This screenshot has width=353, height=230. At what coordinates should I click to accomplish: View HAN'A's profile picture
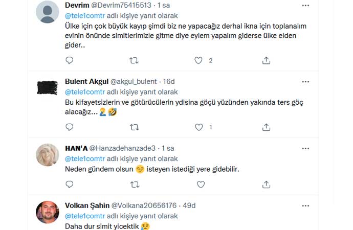click(x=48, y=155)
